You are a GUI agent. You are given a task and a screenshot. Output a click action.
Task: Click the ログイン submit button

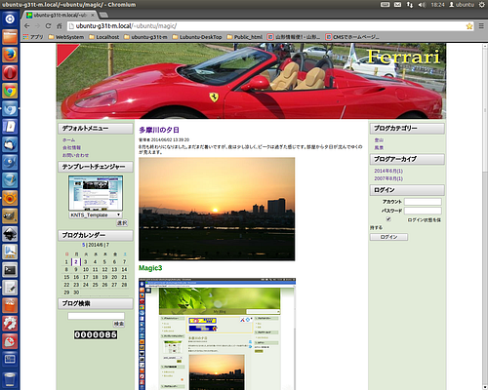pyautogui.click(x=388, y=237)
